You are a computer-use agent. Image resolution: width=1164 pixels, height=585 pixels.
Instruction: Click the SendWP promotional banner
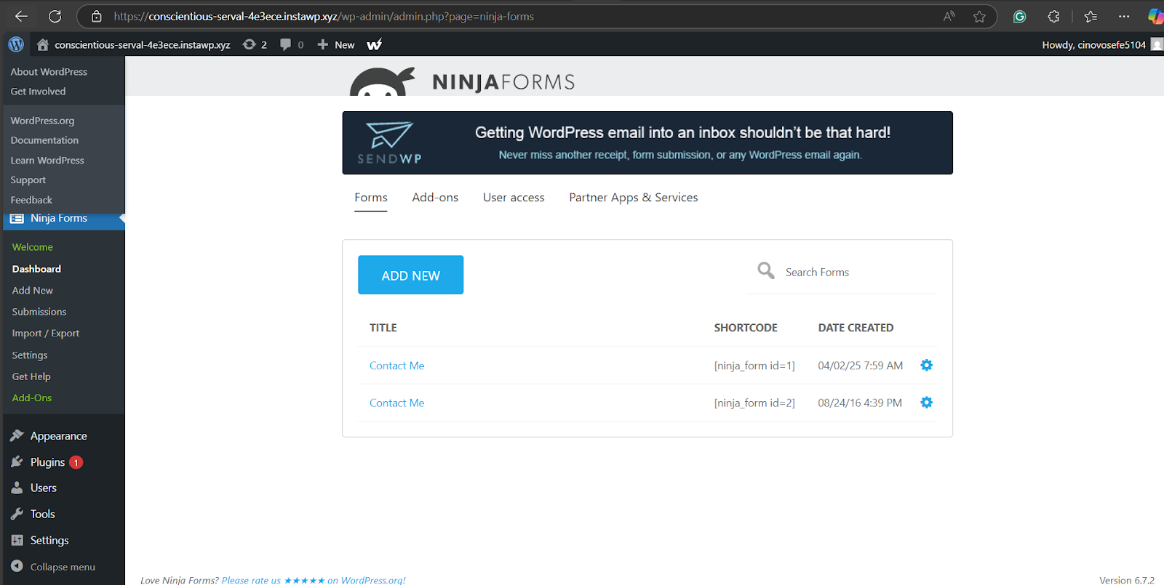pos(647,142)
